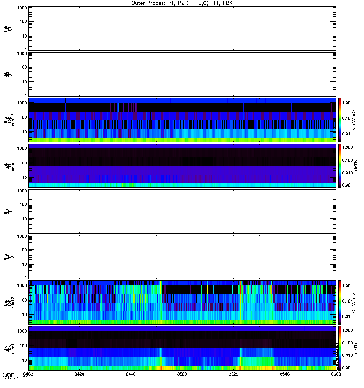The image size is (364, 388).
Task: Click the 1.00 value on thb edc12 color bar
Action: click(347, 103)
